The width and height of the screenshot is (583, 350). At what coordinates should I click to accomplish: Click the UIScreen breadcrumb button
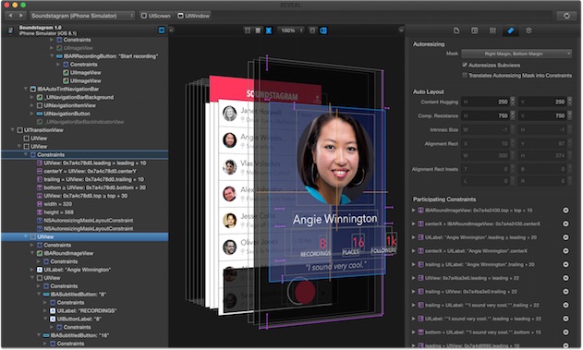156,16
